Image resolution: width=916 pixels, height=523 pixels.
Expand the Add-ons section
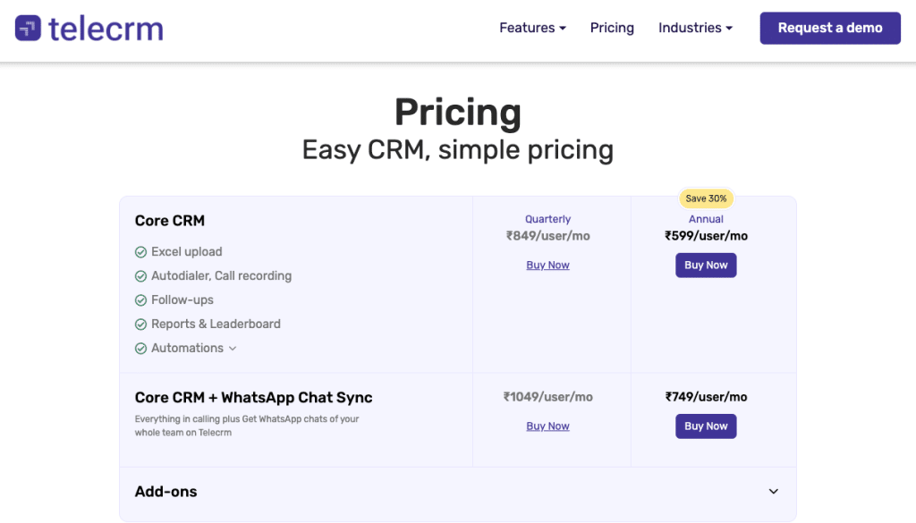773,491
